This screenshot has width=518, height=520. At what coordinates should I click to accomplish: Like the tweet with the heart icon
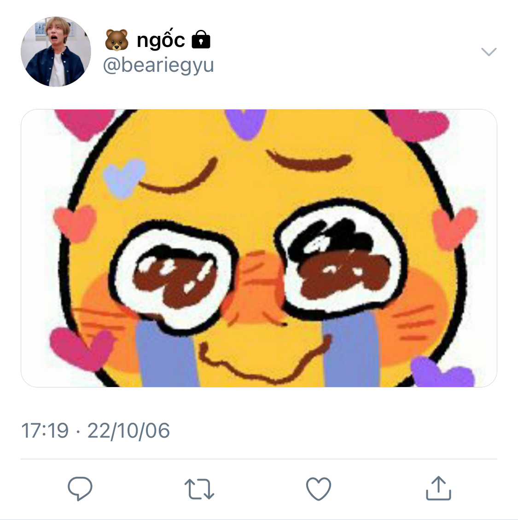(x=319, y=489)
